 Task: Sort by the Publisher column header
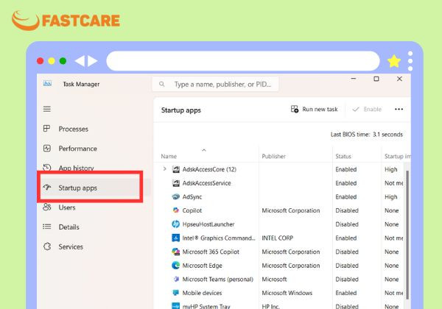coord(273,156)
